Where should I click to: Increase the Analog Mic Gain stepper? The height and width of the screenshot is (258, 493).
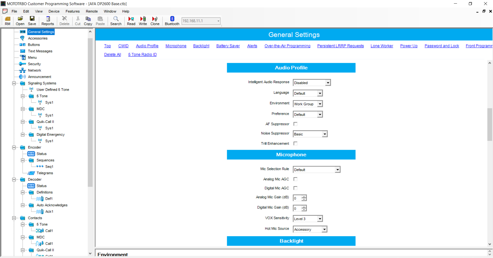(304, 197)
